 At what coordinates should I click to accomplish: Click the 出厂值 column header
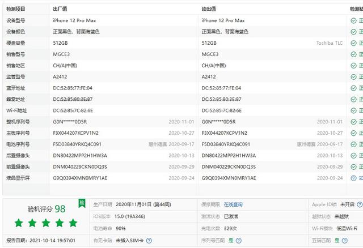(x=60, y=9)
